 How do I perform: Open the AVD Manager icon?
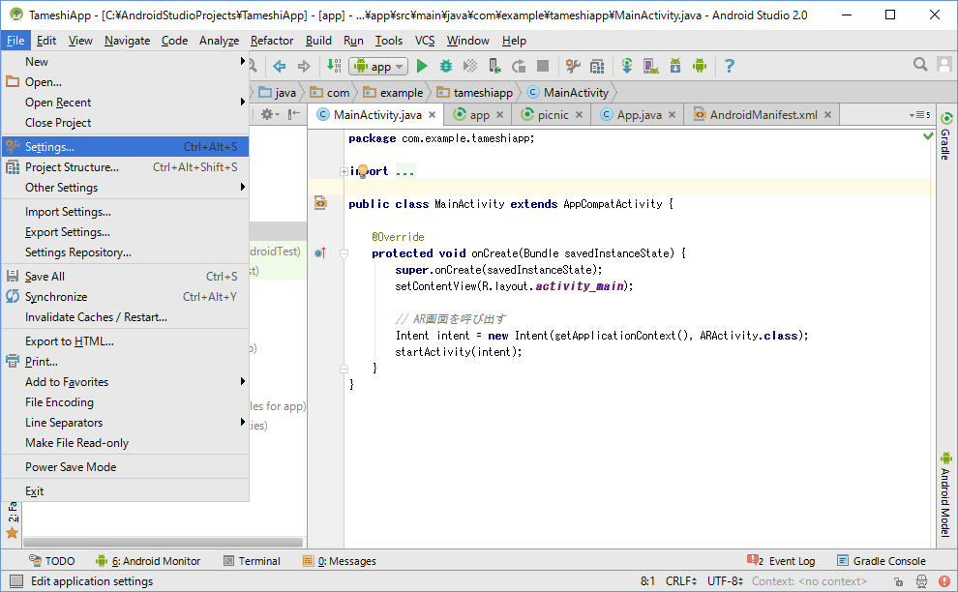pyautogui.click(x=650, y=66)
